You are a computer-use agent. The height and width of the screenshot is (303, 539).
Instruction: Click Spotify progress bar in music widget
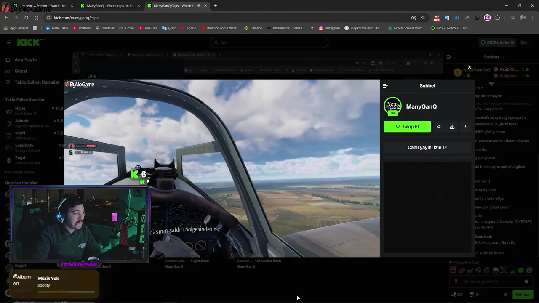[66, 292]
